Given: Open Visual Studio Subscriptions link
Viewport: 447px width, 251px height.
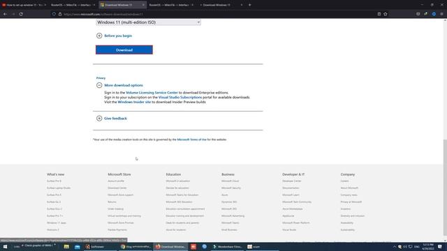Looking at the screenshot, I should [x=180, y=98].
